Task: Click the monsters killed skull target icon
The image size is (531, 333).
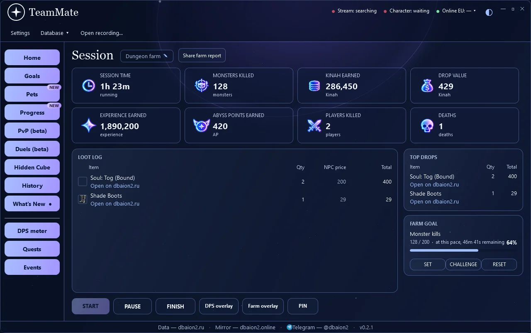Action: tap(201, 86)
